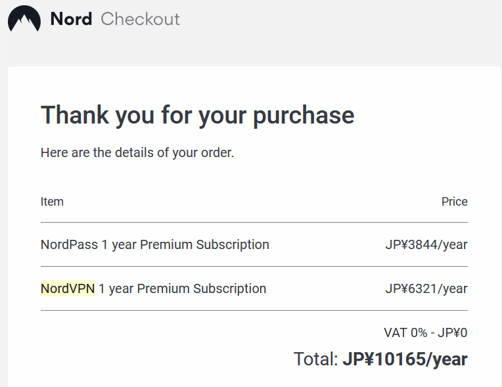This screenshot has height=387, width=502.
Task: Click the bold Nord brand wordmark
Action: [71, 19]
